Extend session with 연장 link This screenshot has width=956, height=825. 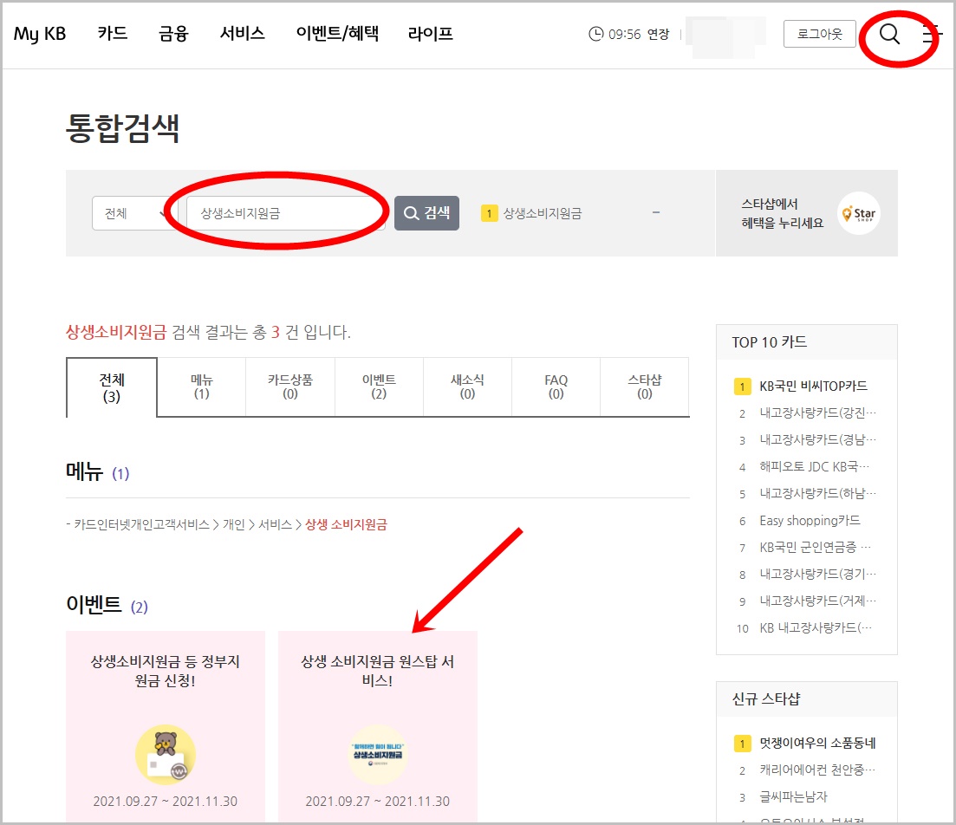click(x=658, y=34)
